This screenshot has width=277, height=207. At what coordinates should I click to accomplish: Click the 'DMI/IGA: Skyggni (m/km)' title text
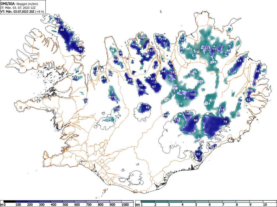click(x=19, y=4)
